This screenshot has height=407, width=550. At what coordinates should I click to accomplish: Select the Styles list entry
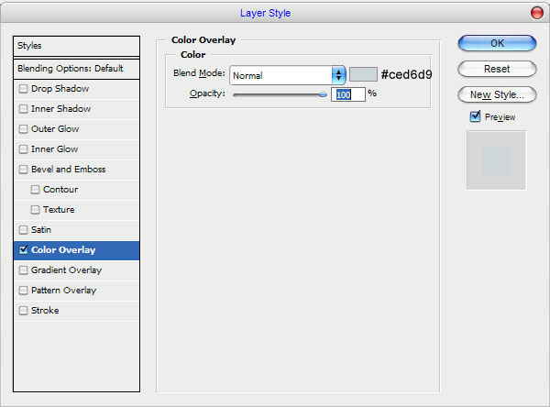coord(76,46)
